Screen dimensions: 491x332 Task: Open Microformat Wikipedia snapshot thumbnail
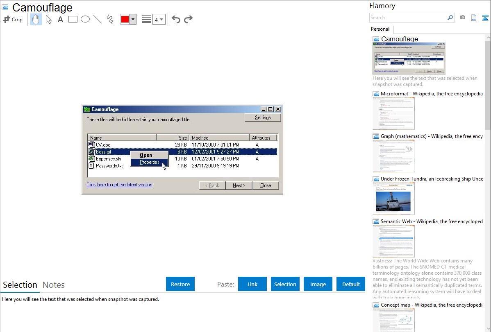tap(393, 113)
